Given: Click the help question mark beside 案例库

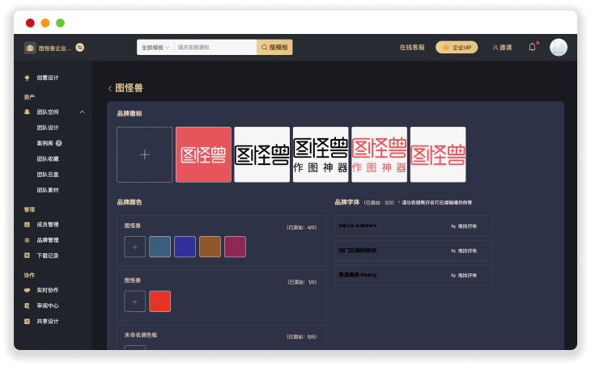Looking at the screenshot, I should 59,143.
